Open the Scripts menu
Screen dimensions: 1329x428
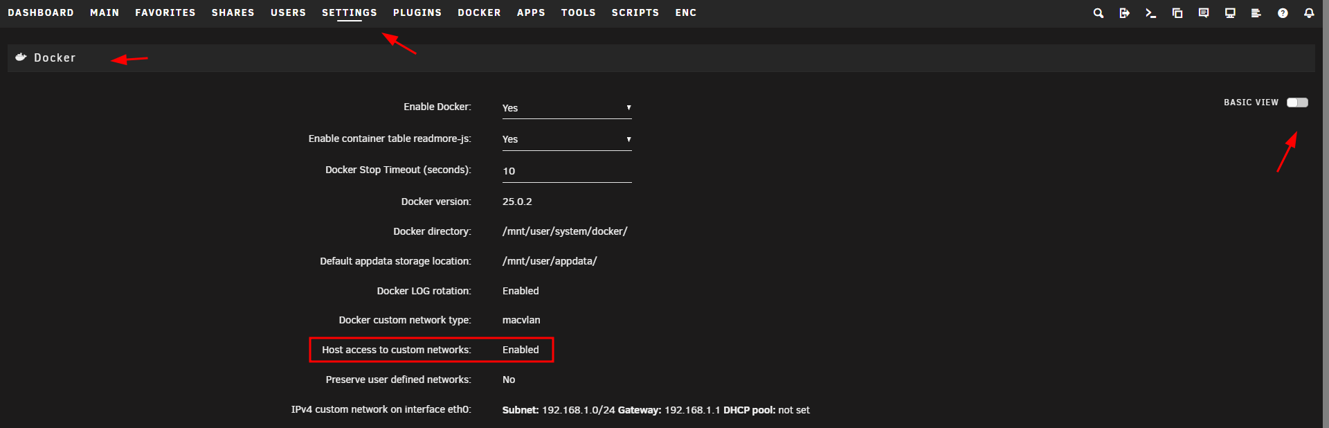point(635,12)
